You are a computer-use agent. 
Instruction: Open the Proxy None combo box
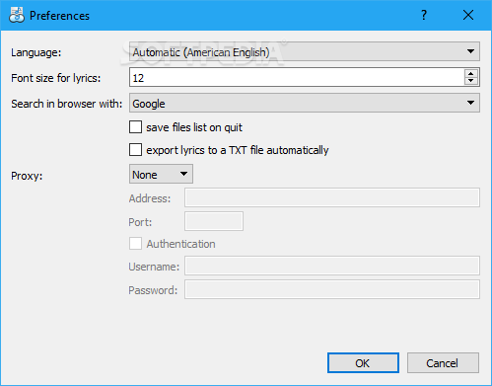coord(161,174)
